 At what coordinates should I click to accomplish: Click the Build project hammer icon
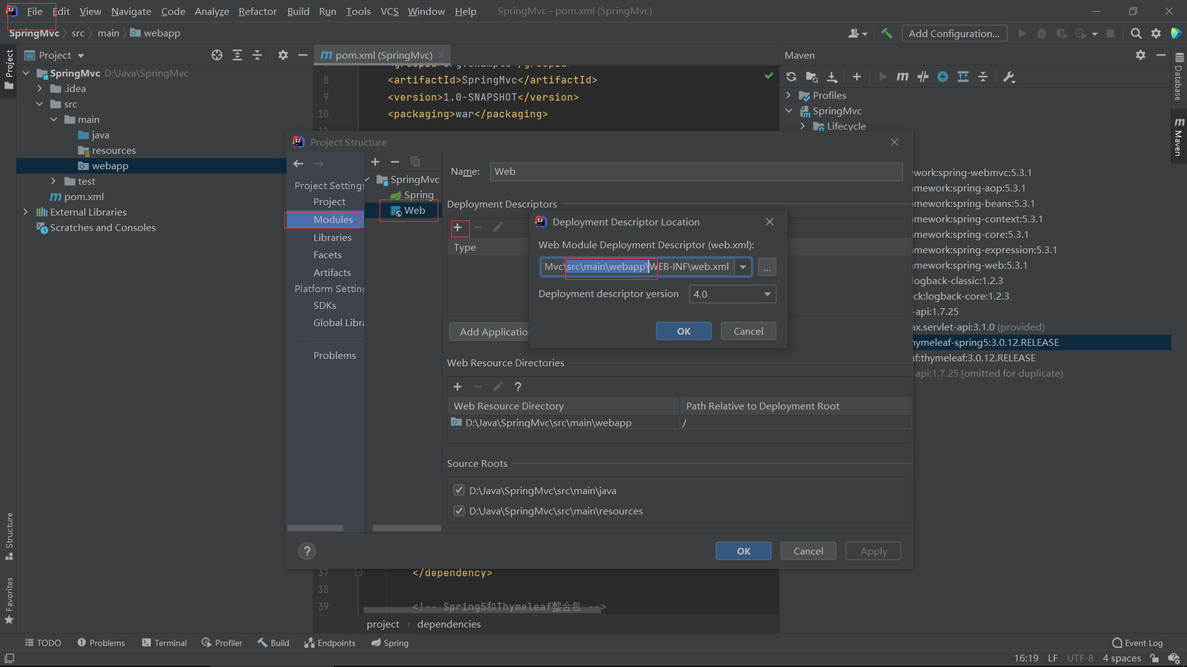coord(887,33)
